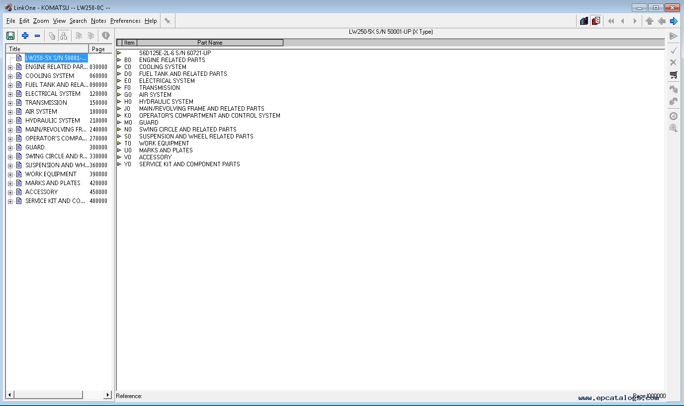Click the grey information balloon icon

[x=106, y=35]
